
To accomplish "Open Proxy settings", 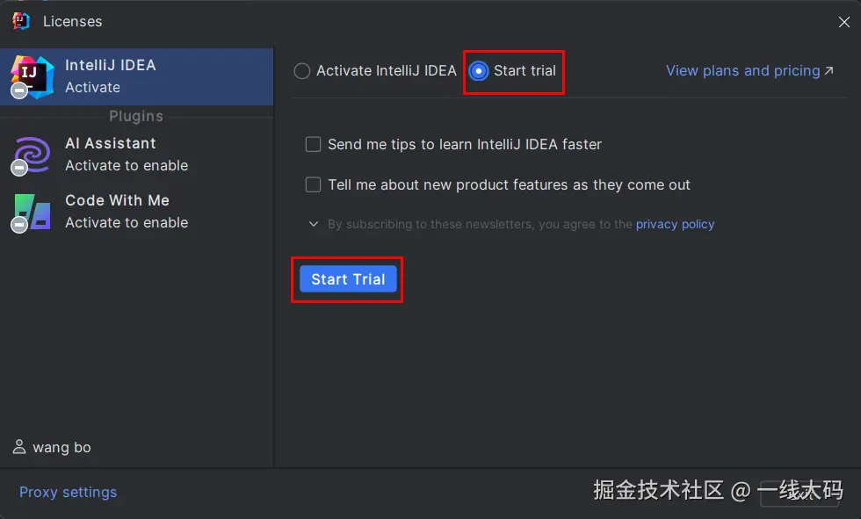I will pos(68,492).
